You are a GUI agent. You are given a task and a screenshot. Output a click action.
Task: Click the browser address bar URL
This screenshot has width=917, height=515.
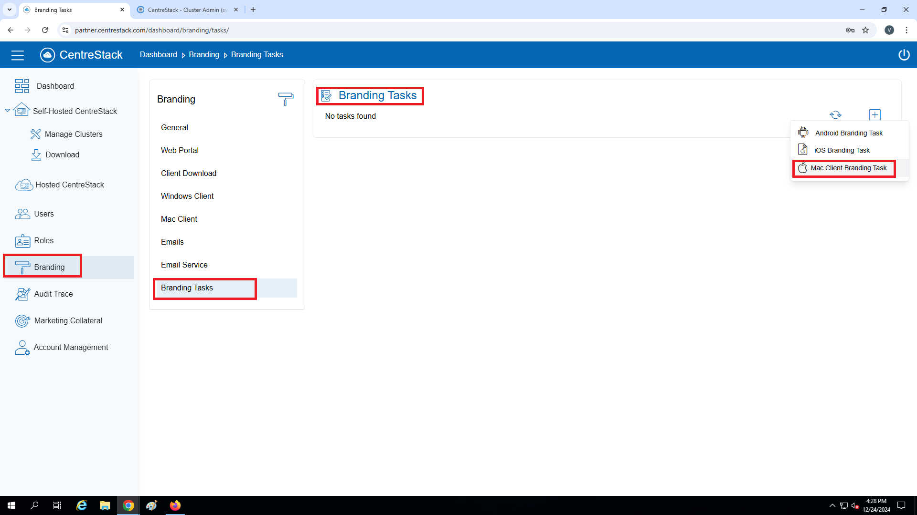click(152, 30)
